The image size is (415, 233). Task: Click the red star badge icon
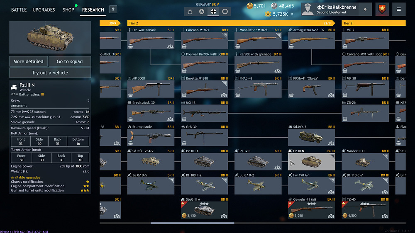pos(382,10)
